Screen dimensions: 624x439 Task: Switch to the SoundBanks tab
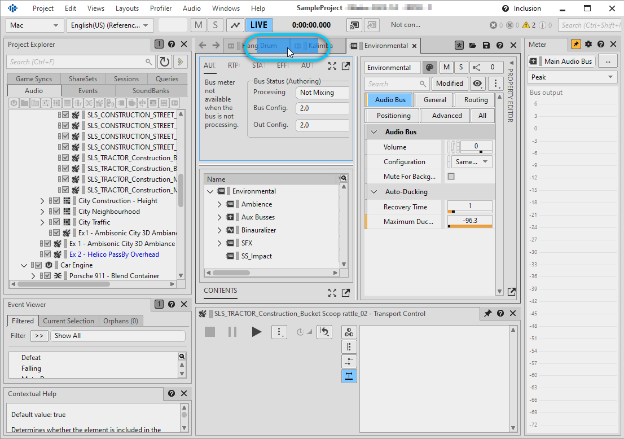click(150, 91)
